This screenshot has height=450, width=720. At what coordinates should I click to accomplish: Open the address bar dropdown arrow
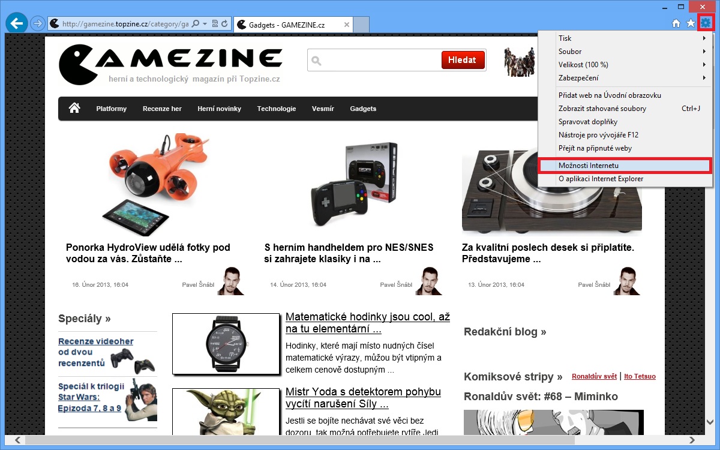click(205, 24)
